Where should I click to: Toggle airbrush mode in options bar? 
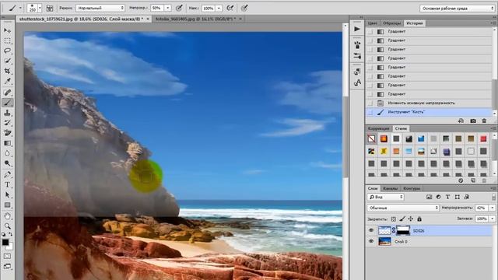coord(230,9)
